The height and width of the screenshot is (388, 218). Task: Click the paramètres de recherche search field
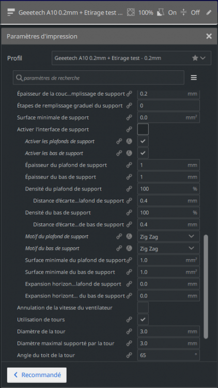point(99,78)
